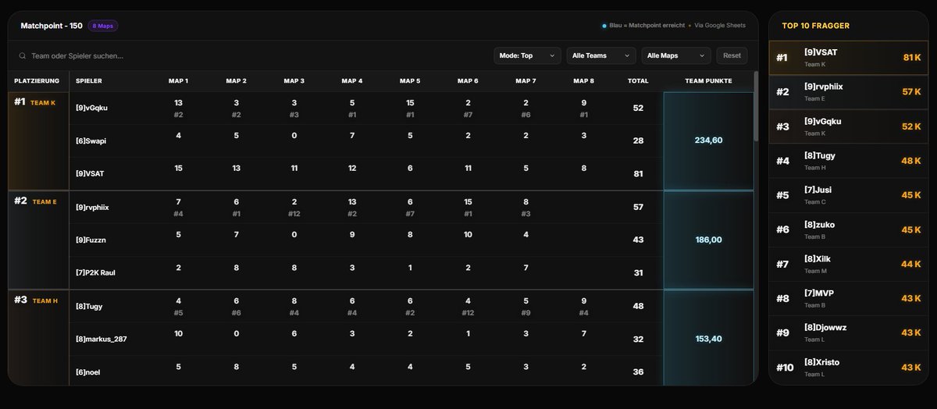Click the TEAM PUNKTE column header

(x=708, y=81)
